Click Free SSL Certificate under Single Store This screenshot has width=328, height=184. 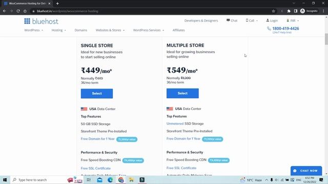pyautogui.click(x=96, y=168)
